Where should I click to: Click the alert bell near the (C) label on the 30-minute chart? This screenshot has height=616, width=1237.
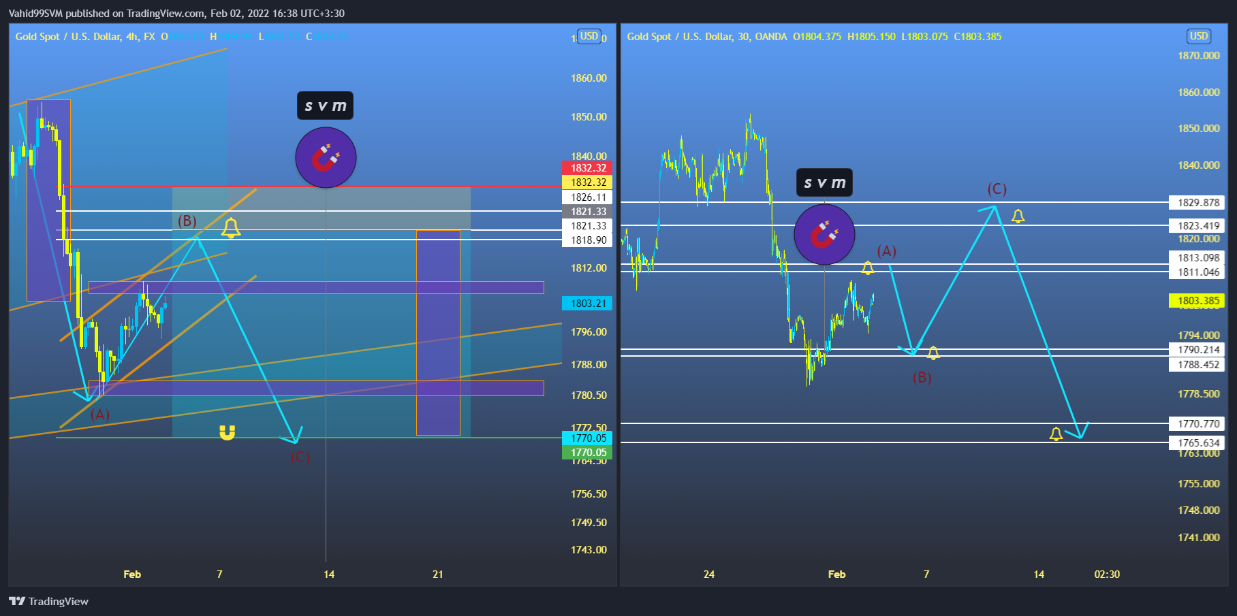tap(1018, 216)
